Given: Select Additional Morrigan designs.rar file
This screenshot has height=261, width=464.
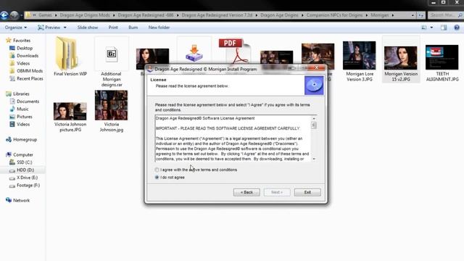Looking at the screenshot, I should tap(112, 62).
